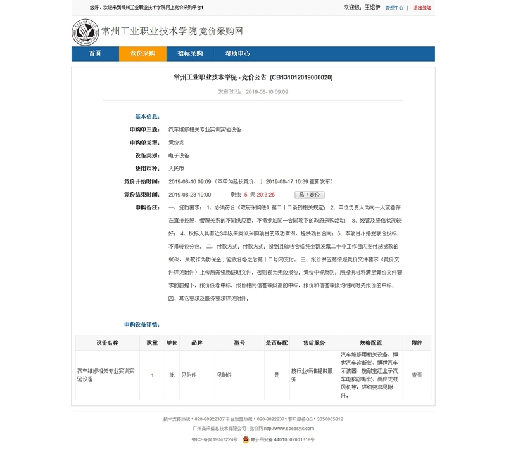Open the 招标采购 navigation tab
The image size is (506, 449).
[x=190, y=54]
